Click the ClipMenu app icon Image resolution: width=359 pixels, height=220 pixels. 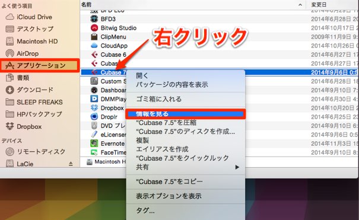tap(94, 37)
